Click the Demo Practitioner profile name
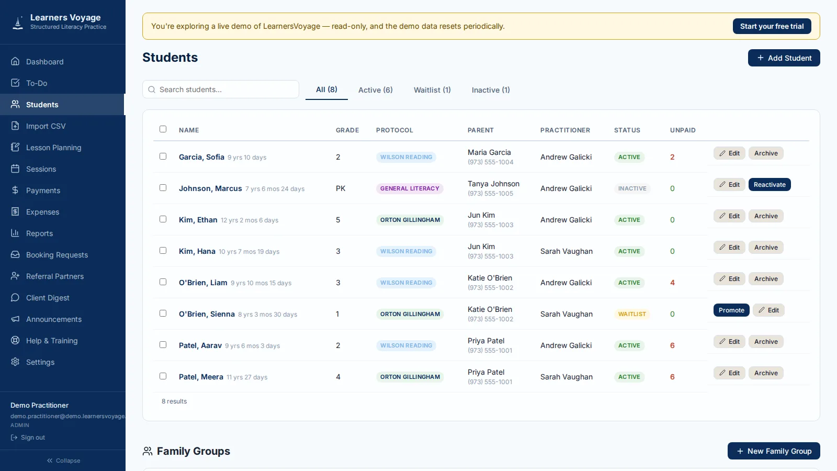This screenshot has height=471, width=837. (x=39, y=405)
